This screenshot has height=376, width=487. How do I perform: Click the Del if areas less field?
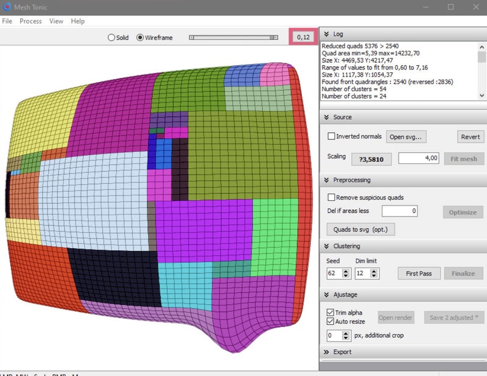pyautogui.click(x=400, y=211)
